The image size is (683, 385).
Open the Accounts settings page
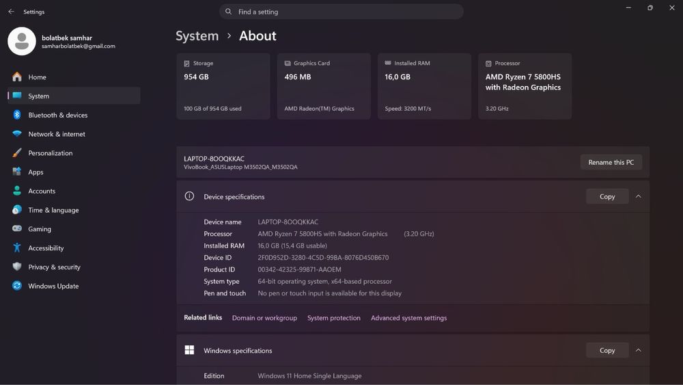[42, 191]
